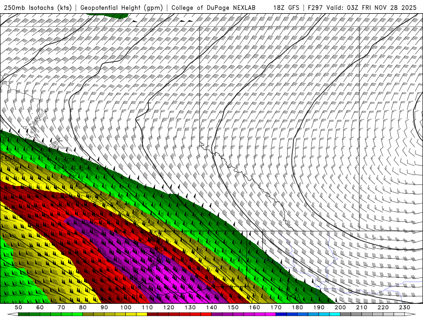Select the bright magenta swatch left of the 170 label
Image resolution: width=423 pixels, height=317 pixels.
click(271, 314)
